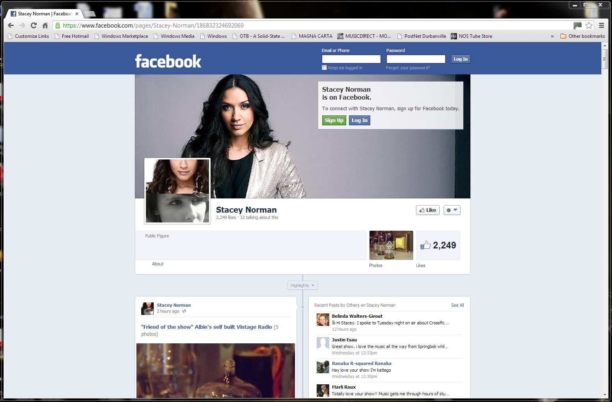This screenshot has height=402, width=612.
Task: Open Belinda Walters-Girout's profile name
Action: (357, 316)
